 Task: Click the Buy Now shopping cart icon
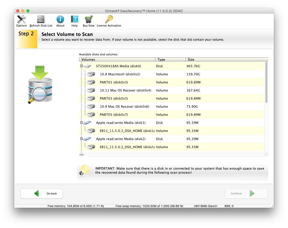(88, 19)
